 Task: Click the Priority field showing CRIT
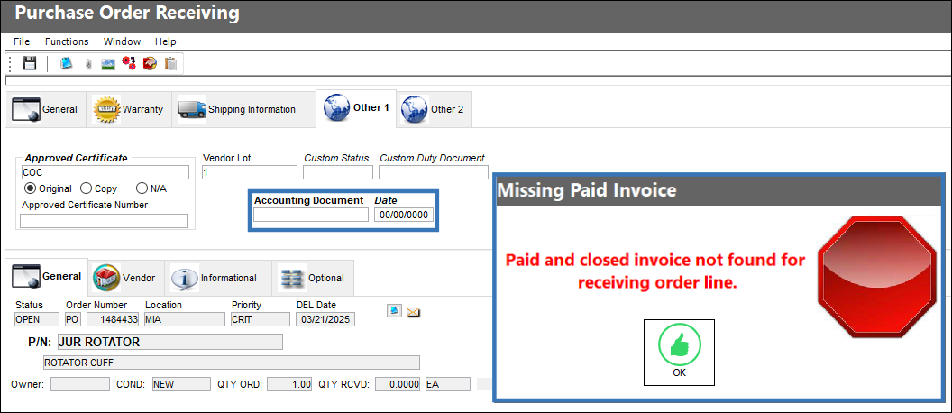point(261,319)
